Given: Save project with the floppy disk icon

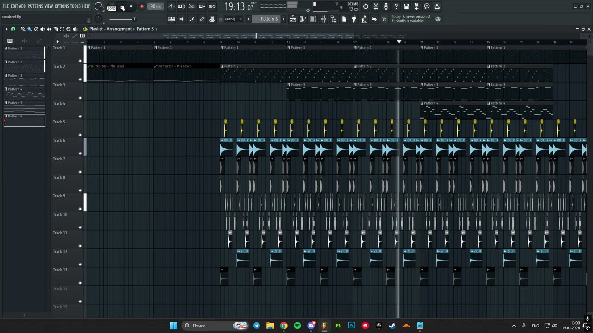Looking at the screenshot, I should click(406, 6).
